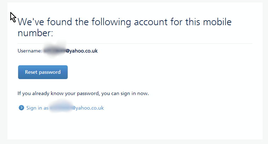
Task: Click the 'Username' label
Action: [x=29, y=51]
